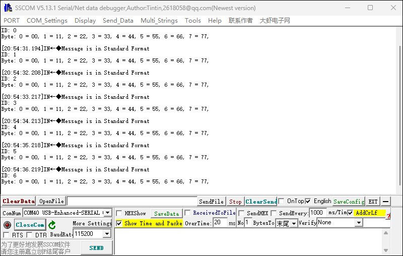This screenshot has height=256, width=403.
Task: Open the COM_Settings menu
Action: tap(47, 21)
